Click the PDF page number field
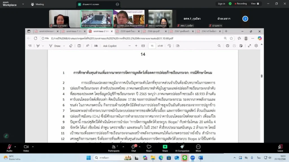 152,46
